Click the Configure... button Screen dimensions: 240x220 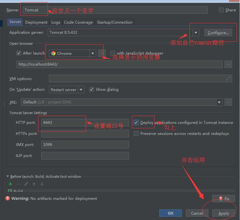point(218,32)
